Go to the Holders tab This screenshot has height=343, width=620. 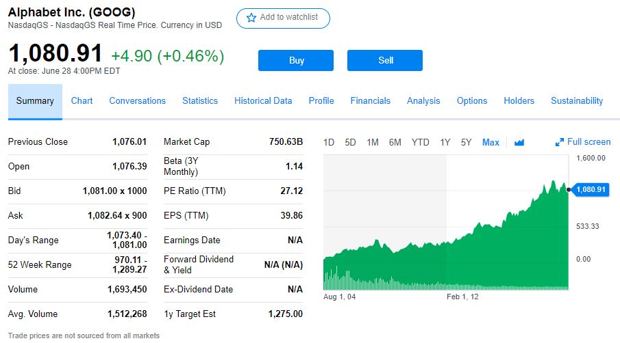pyautogui.click(x=519, y=101)
